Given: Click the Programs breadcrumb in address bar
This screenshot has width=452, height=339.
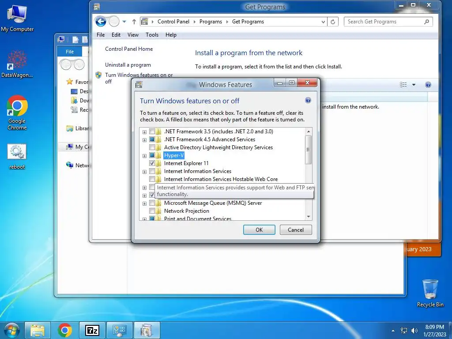Looking at the screenshot, I should click(x=211, y=22).
